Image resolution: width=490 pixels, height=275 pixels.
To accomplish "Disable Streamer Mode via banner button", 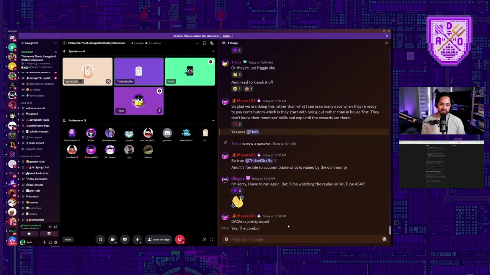I will 226,36.
